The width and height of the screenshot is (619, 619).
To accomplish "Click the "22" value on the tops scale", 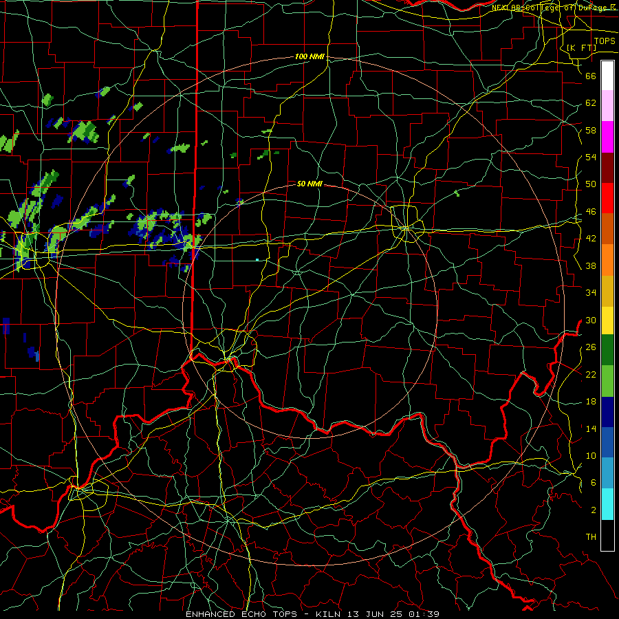I will pos(591,374).
